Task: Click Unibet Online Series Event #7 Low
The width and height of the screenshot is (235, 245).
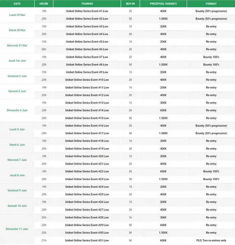Action: pos(87,57)
